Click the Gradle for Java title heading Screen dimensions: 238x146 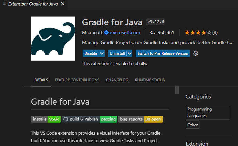[112, 22]
